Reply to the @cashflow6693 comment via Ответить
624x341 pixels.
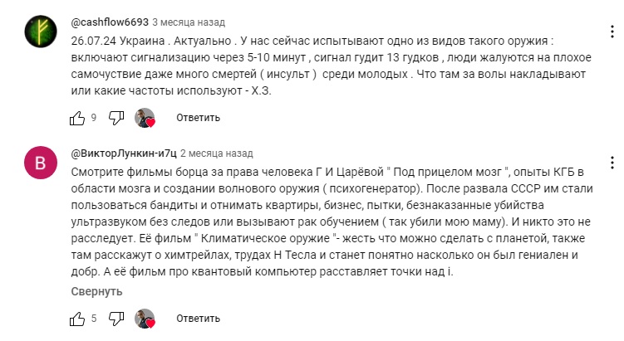[199, 118]
